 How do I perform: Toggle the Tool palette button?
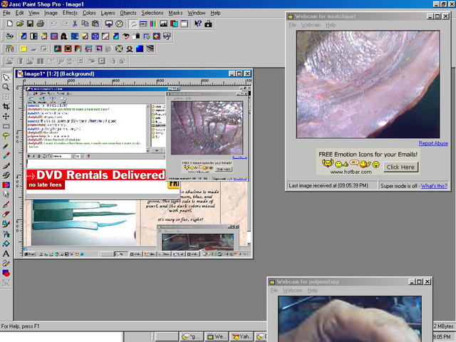[x=133, y=24]
